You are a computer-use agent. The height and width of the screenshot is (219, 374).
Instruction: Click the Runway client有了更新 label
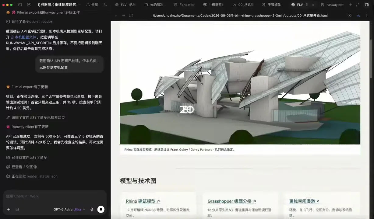click(30, 127)
